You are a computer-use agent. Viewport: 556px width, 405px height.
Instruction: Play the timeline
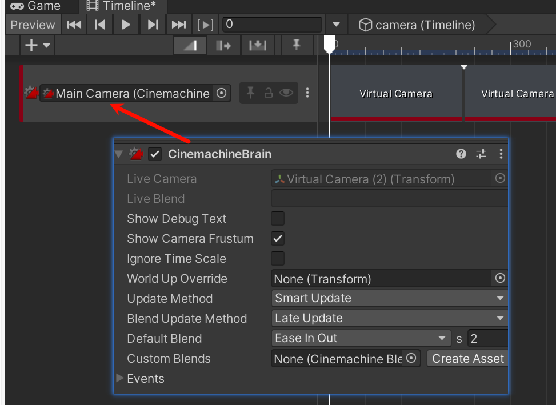point(126,25)
